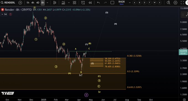188x101 pixels.
Task: Open symbol search showing RENDERL
Action: tap(8, 2)
